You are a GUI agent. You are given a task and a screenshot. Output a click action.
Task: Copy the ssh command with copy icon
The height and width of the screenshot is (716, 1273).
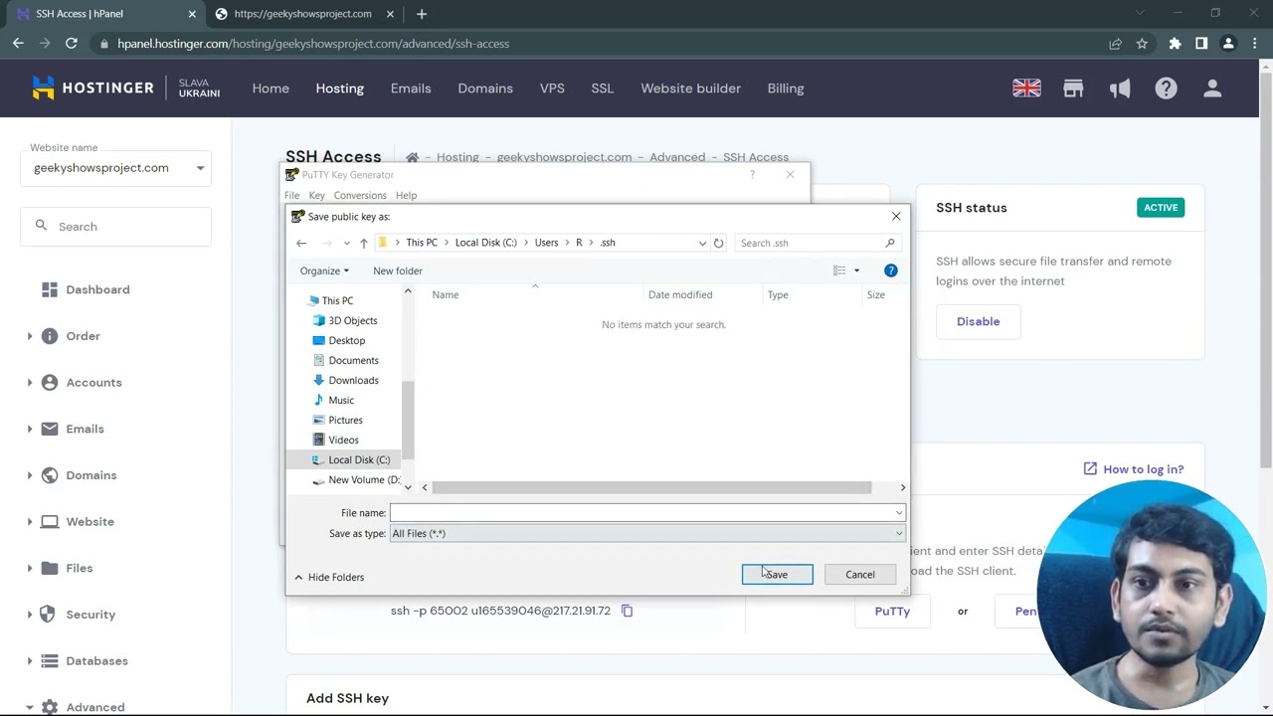[x=627, y=611]
